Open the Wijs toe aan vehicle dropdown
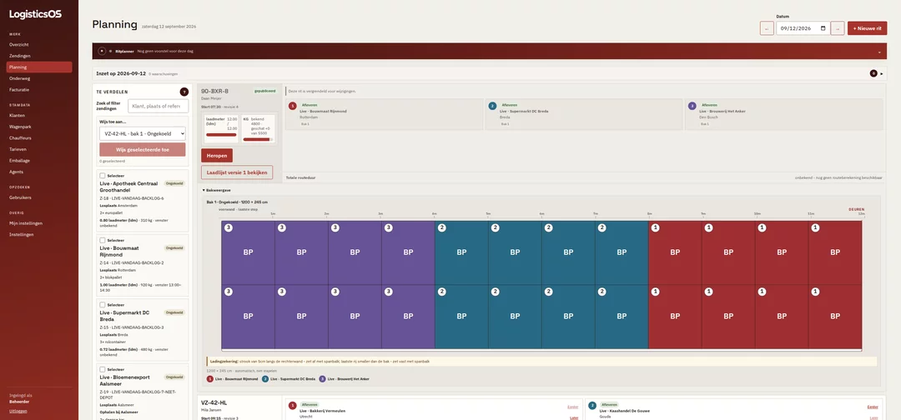The image size is (901, 420). (143, 133)
